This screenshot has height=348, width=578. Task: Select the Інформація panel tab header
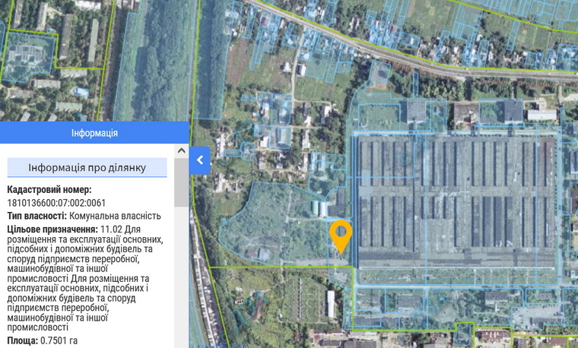[94, 133]
